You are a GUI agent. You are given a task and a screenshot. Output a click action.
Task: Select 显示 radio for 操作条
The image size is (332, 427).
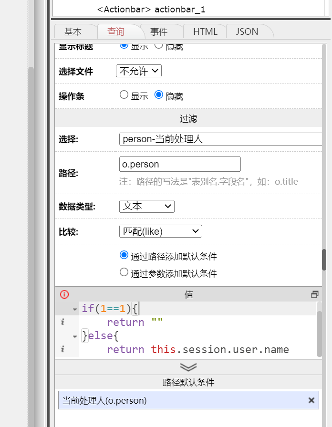(x=124, y=95)
